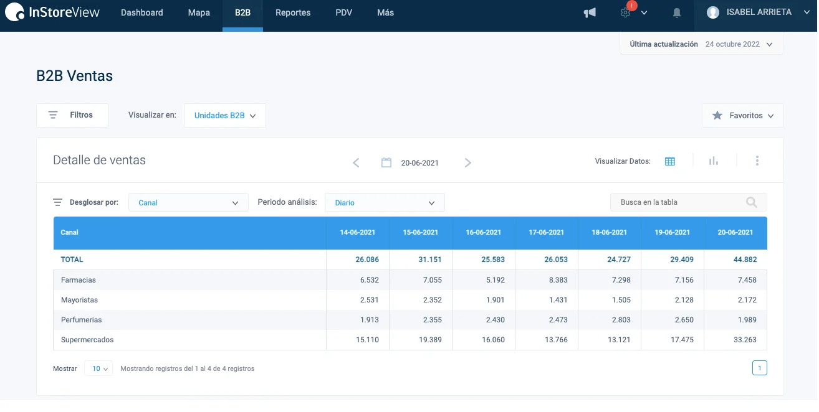Viewport: 819px width, 412px height.
Task: Open the Periodo análisis Diario dropdown
Action: [x=385, y=203]
